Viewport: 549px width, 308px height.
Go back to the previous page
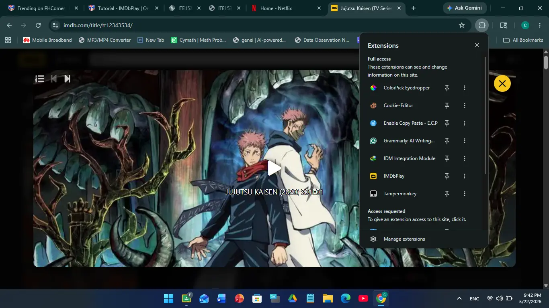[x=9, y=25]
